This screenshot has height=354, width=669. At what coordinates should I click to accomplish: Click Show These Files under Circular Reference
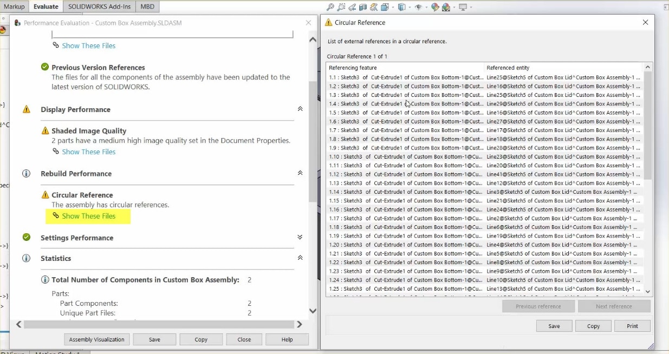coord(89,216)
